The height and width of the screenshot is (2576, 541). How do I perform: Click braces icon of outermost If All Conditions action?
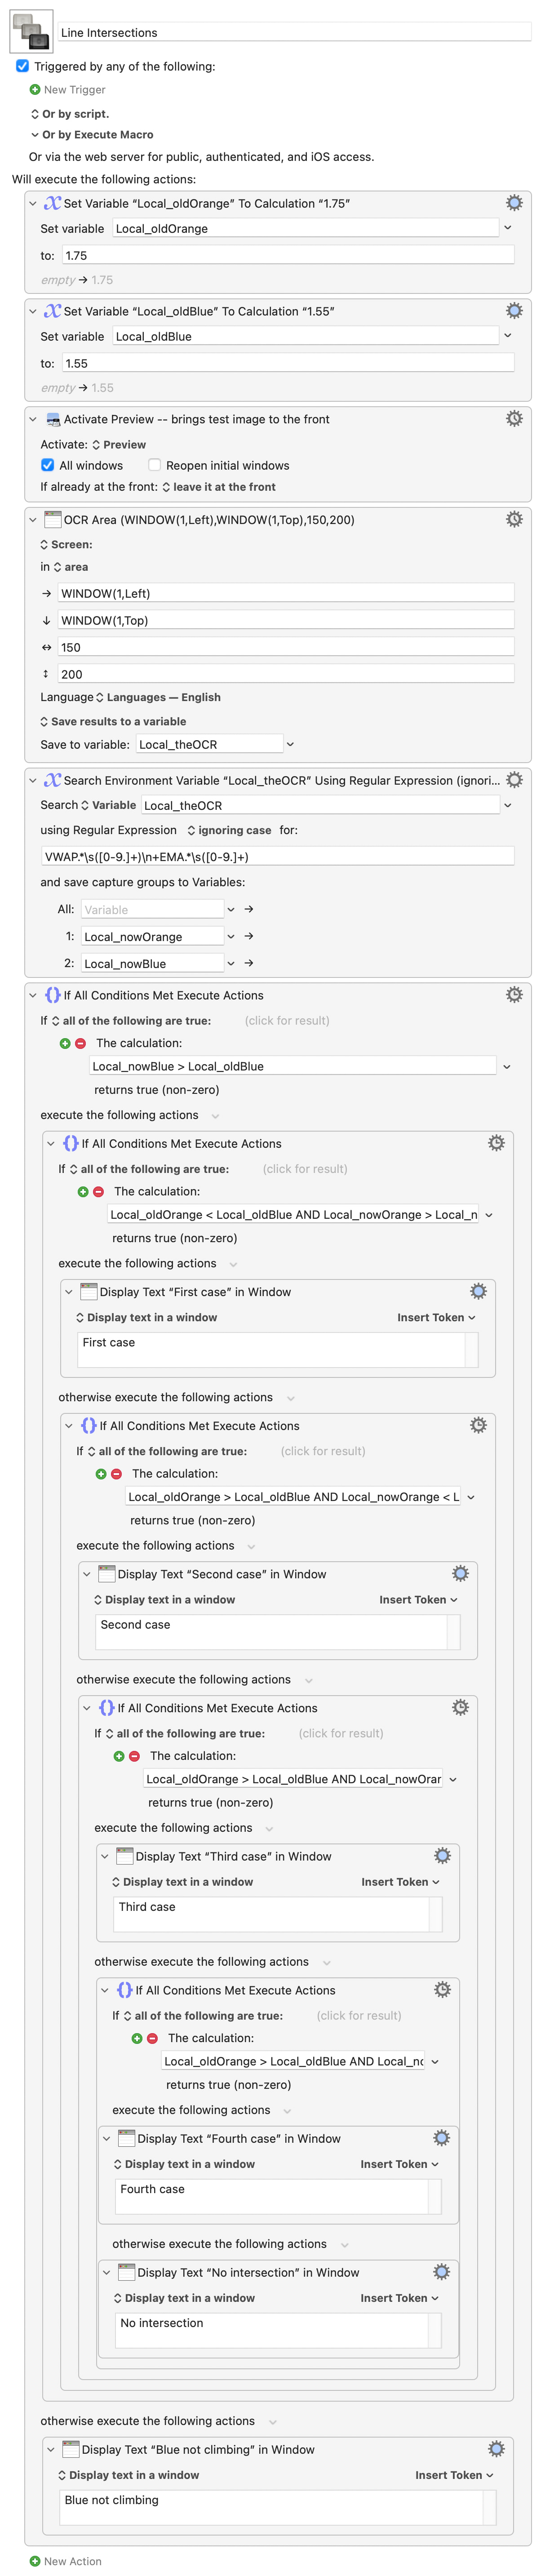click(53, 995)
